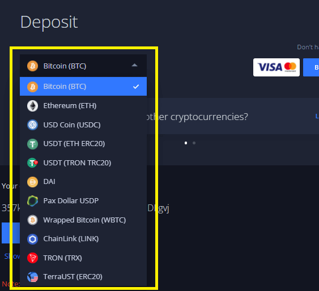This screenshot has width=319, height=291.
Task: Click the TerraUST globe flag icon
Action: [32, 277]
